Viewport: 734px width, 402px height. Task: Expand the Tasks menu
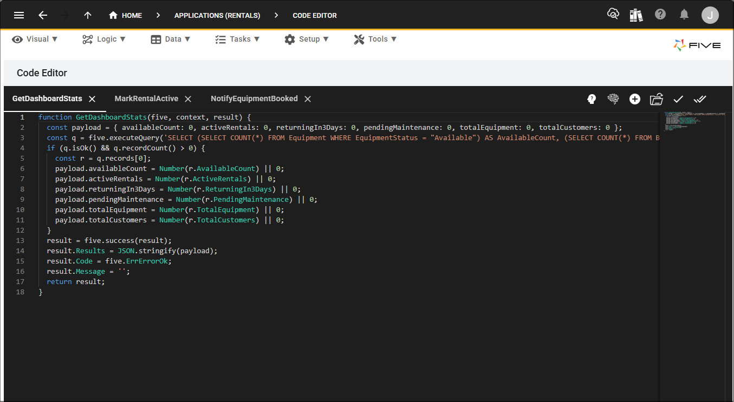237,39
